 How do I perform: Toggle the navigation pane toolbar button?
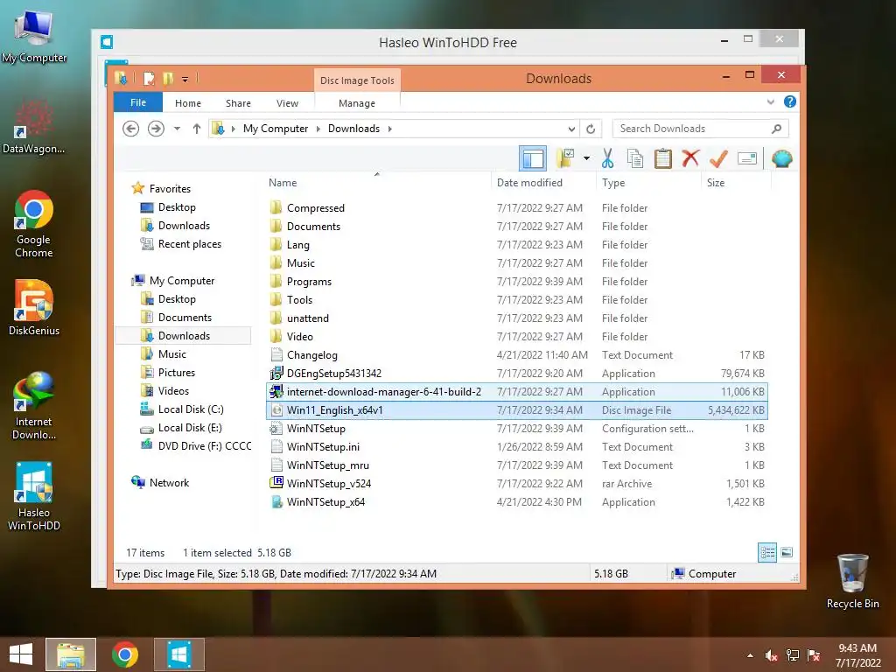pos(533,158)
